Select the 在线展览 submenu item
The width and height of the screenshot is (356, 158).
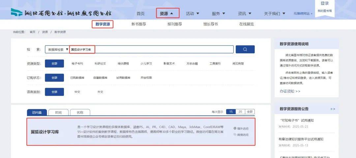(246, 24)
